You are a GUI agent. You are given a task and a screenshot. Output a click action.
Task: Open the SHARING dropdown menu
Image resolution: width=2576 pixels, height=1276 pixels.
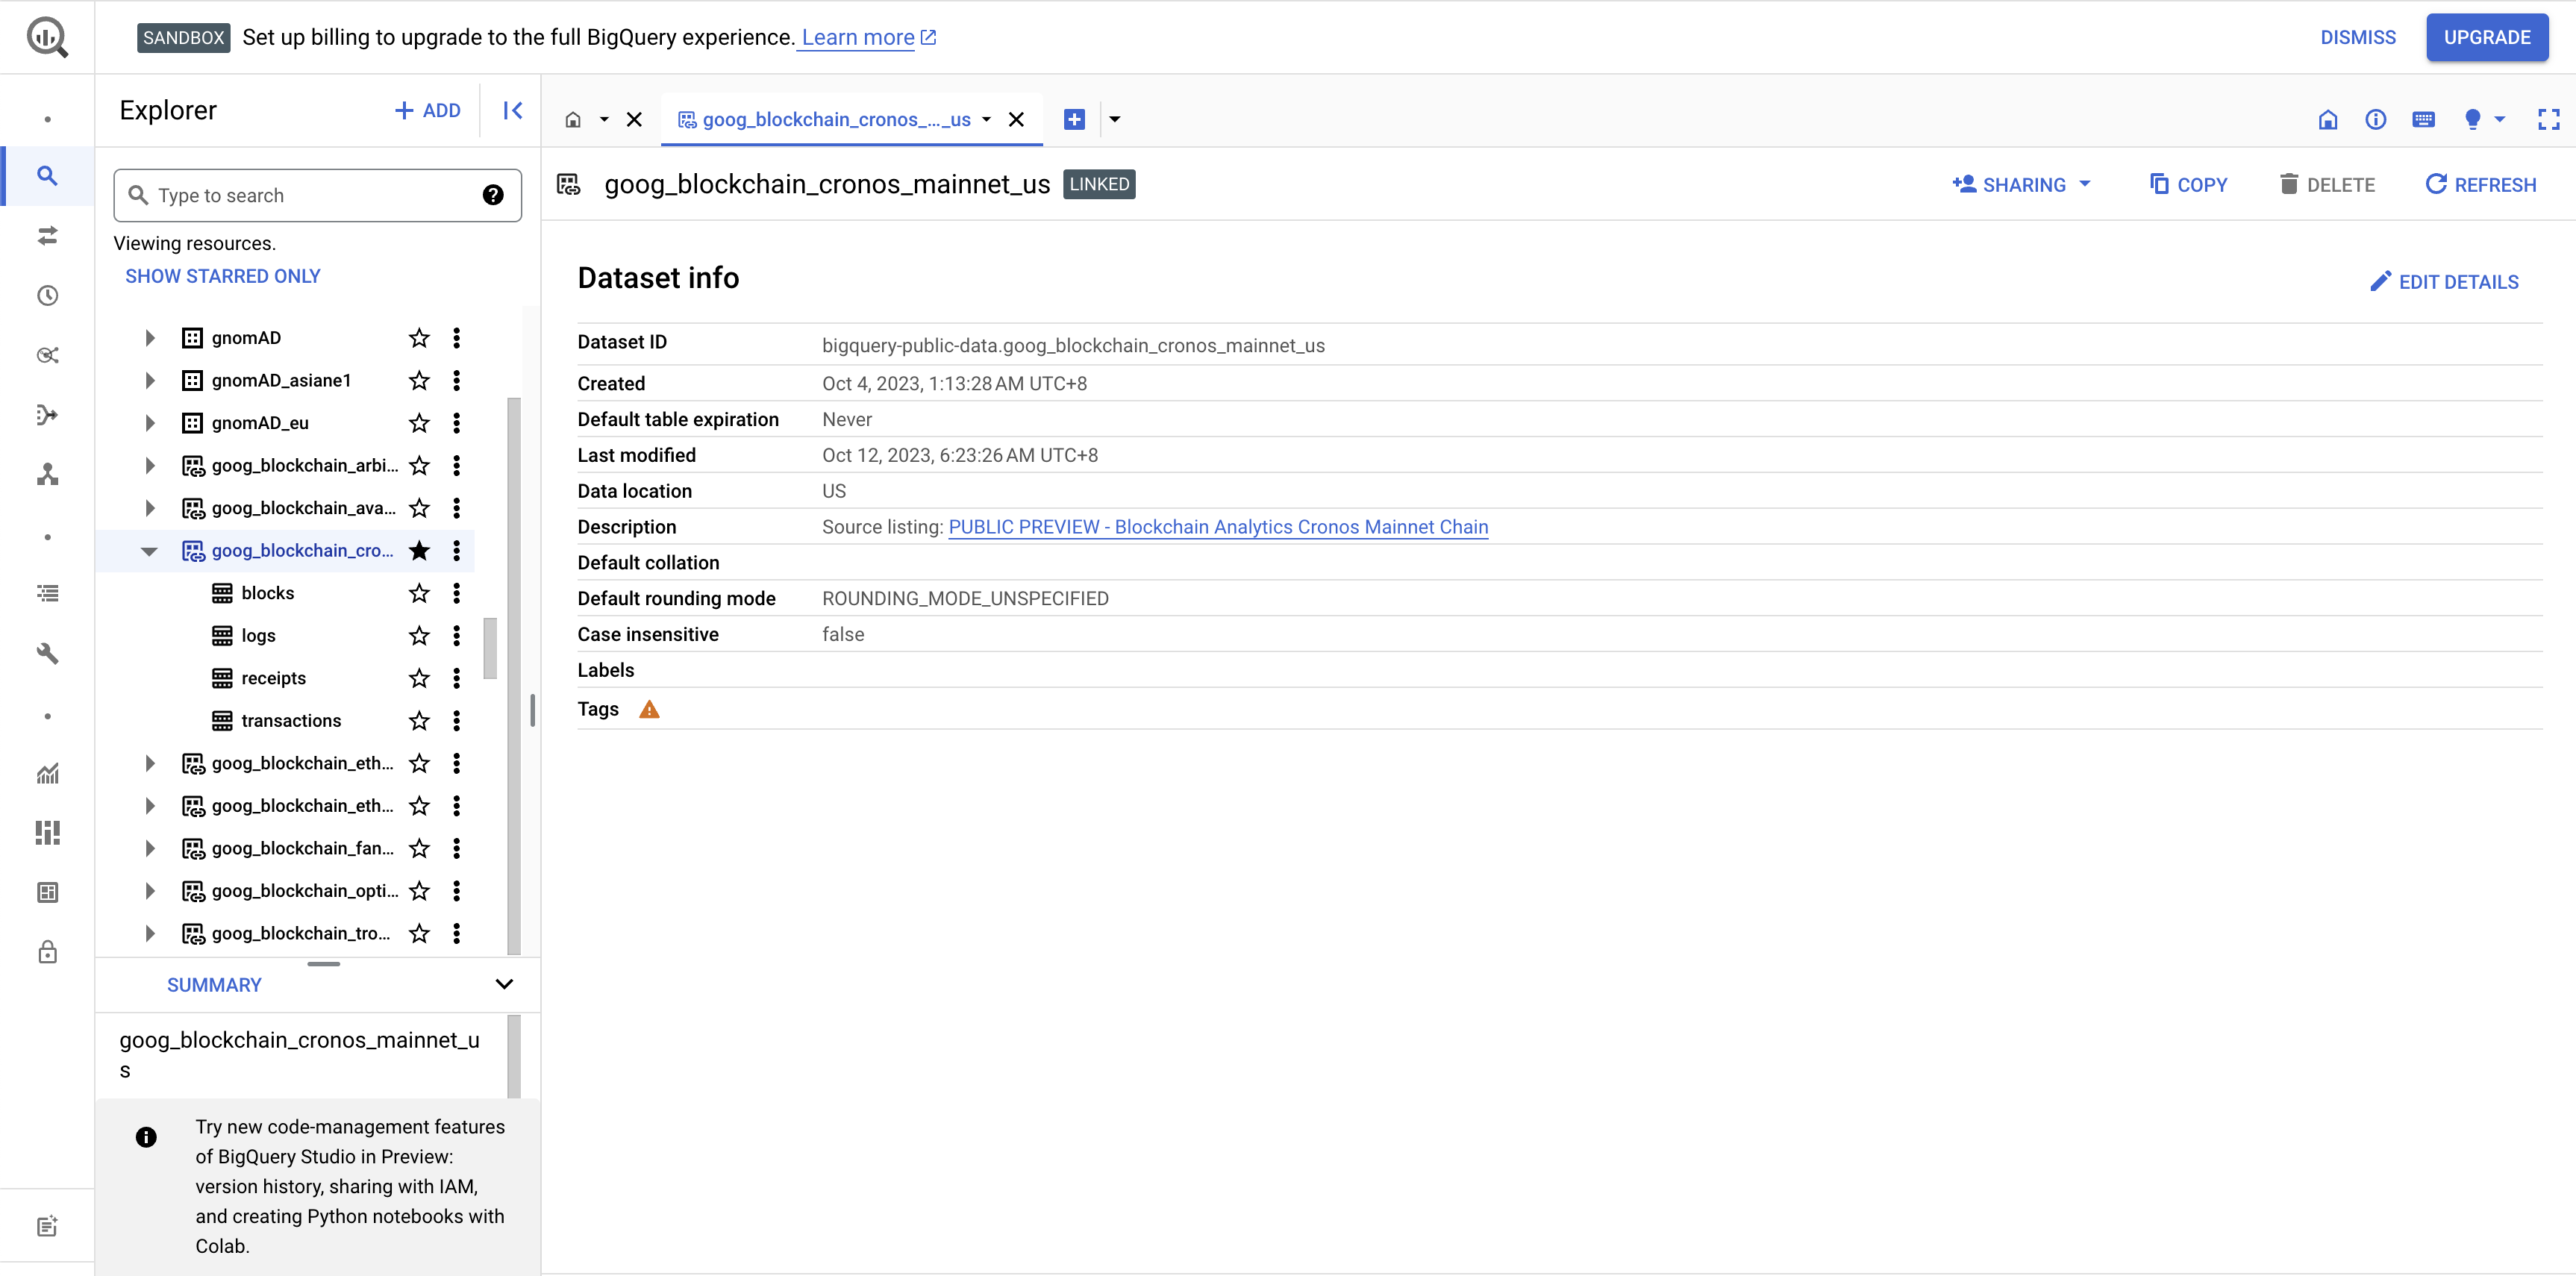pyautogui.click(x=2022, y=185)
